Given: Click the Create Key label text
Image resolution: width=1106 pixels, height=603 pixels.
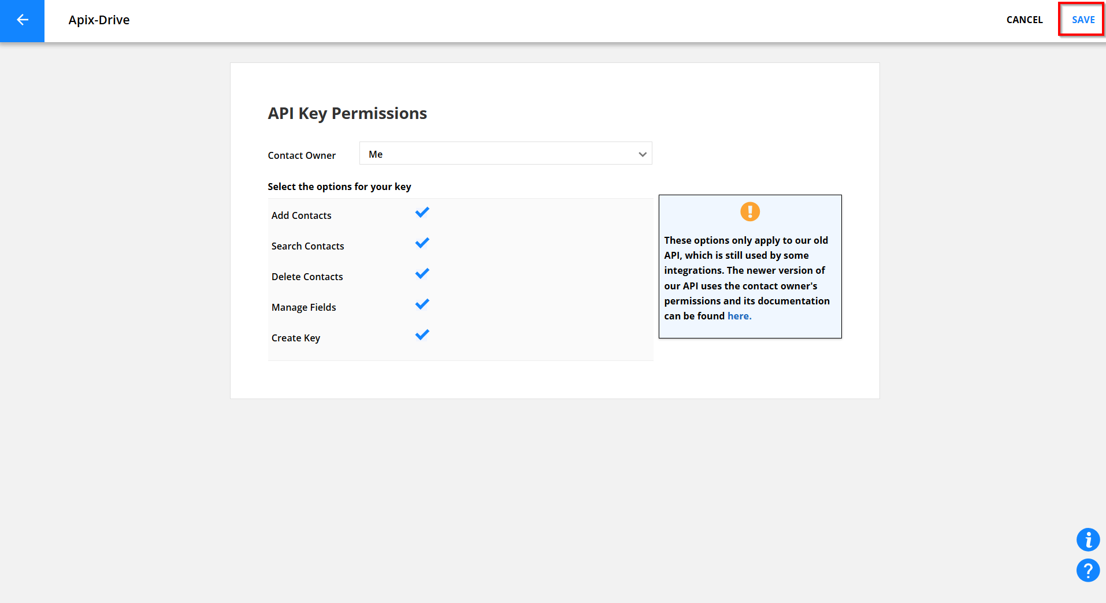Looking at the screenshot, I should pyautogui.click(x=295, y=338).
